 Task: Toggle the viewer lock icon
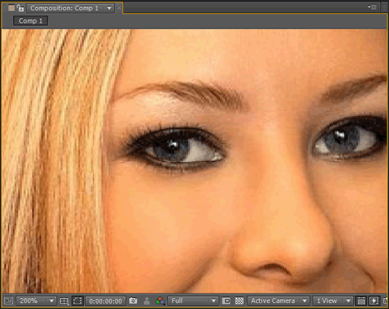(20, 8)
